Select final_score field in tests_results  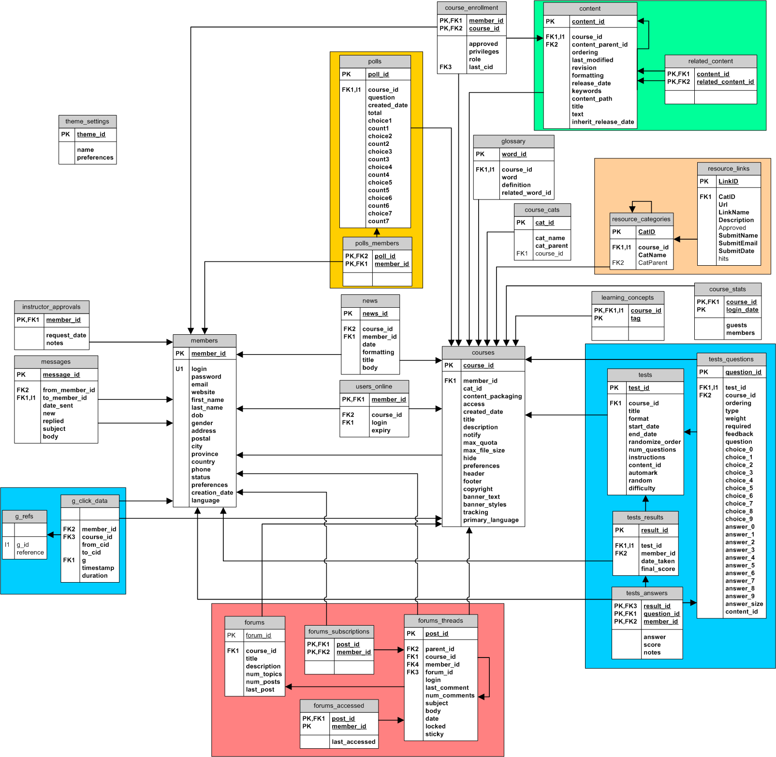[658, 569]
